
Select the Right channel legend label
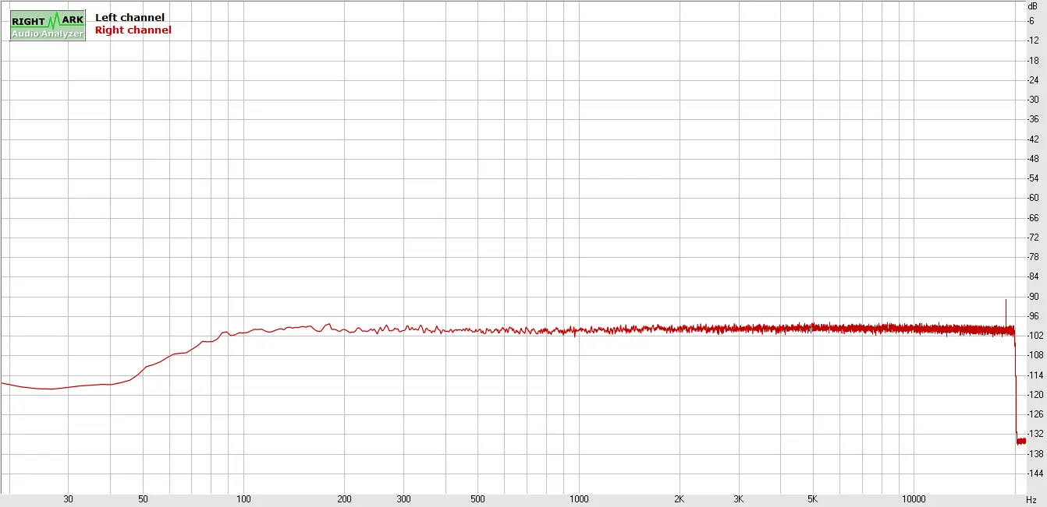(133, 30)
